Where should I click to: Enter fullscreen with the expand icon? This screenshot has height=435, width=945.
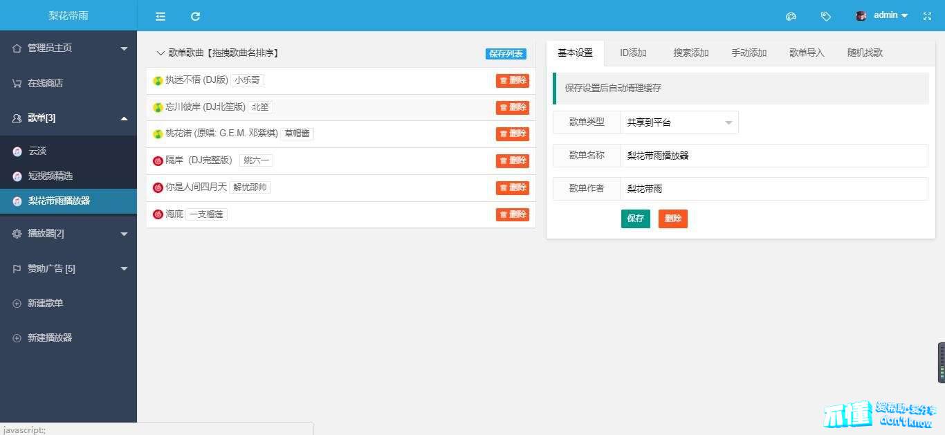point(927,16)
